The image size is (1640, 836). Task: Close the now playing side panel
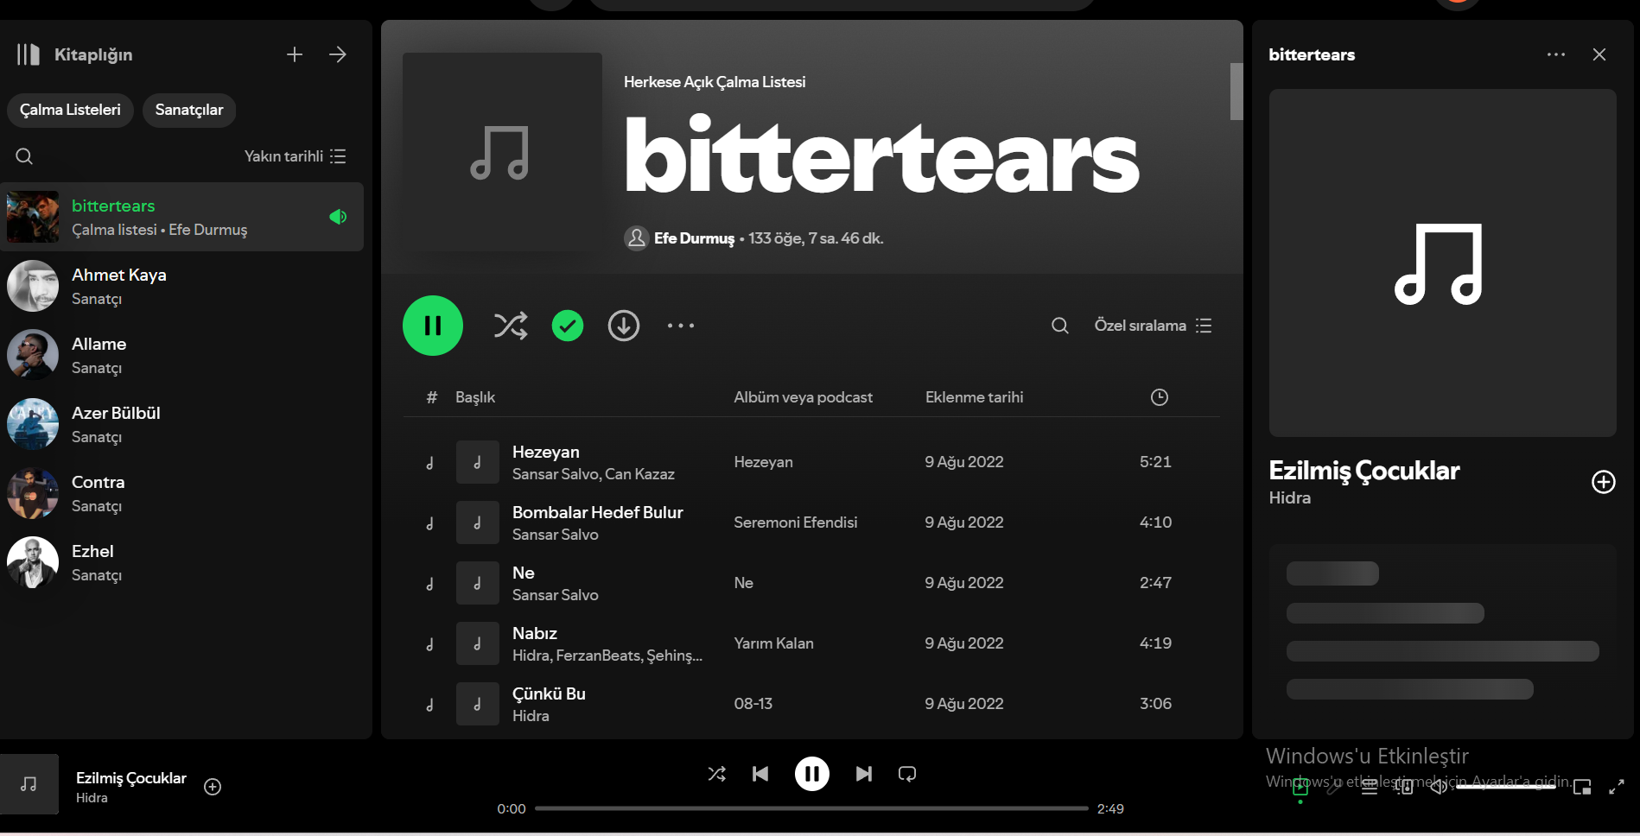click(x=1599, y=54)
